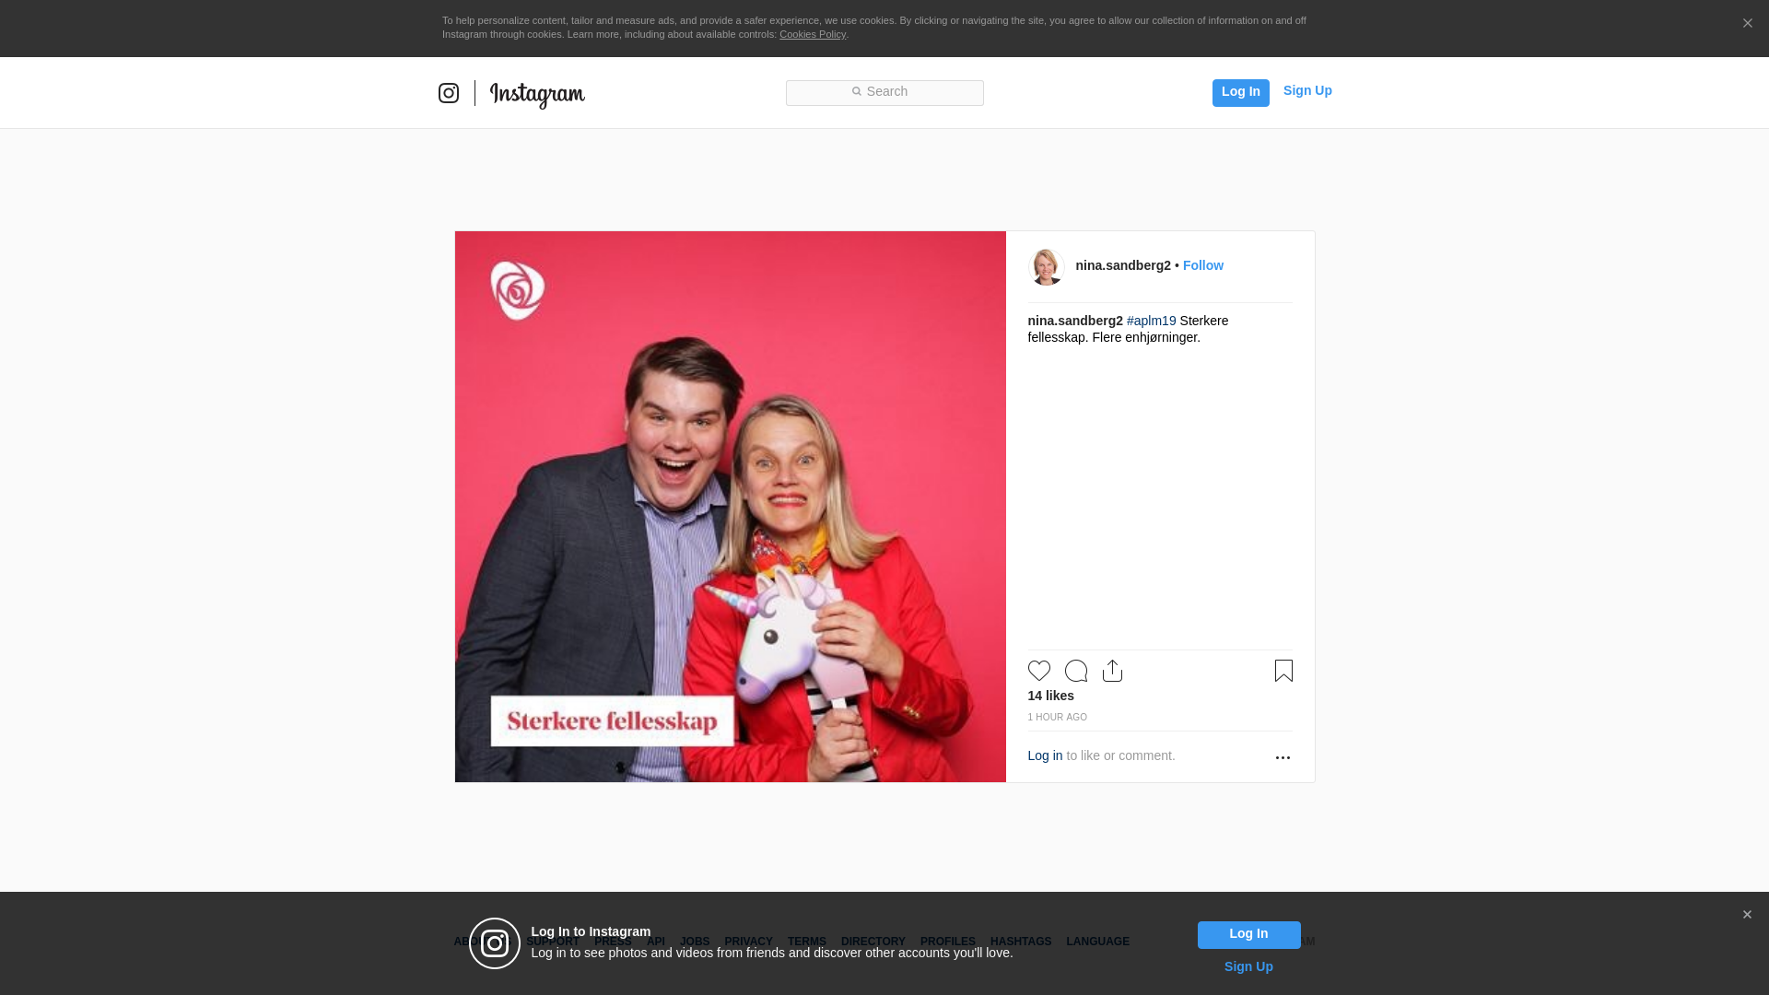Open the Sign Up header link
The image size is (1769, 995).
(1307, 90)
